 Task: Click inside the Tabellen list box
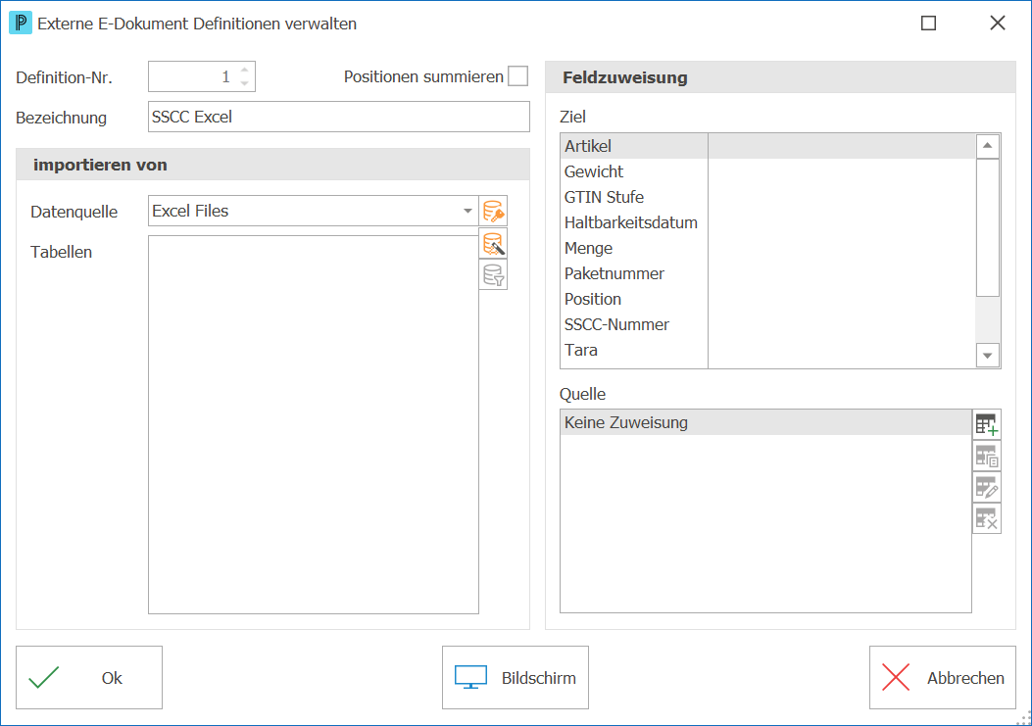click(x=314, y=424)
